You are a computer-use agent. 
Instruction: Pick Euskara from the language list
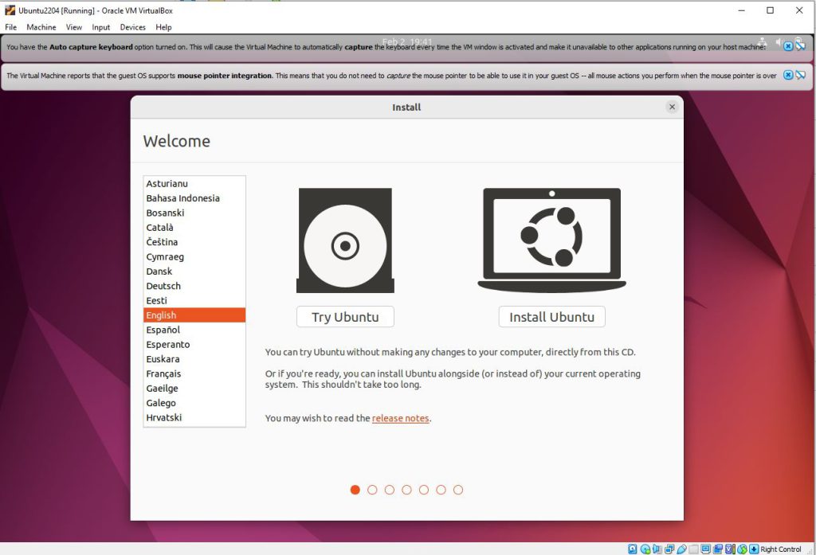click(194, 359)
